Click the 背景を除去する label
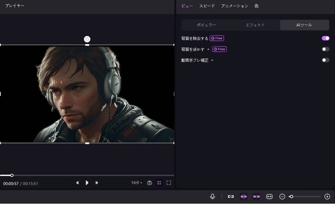Viewport: 335px width, 204px height. click(195, 38)
